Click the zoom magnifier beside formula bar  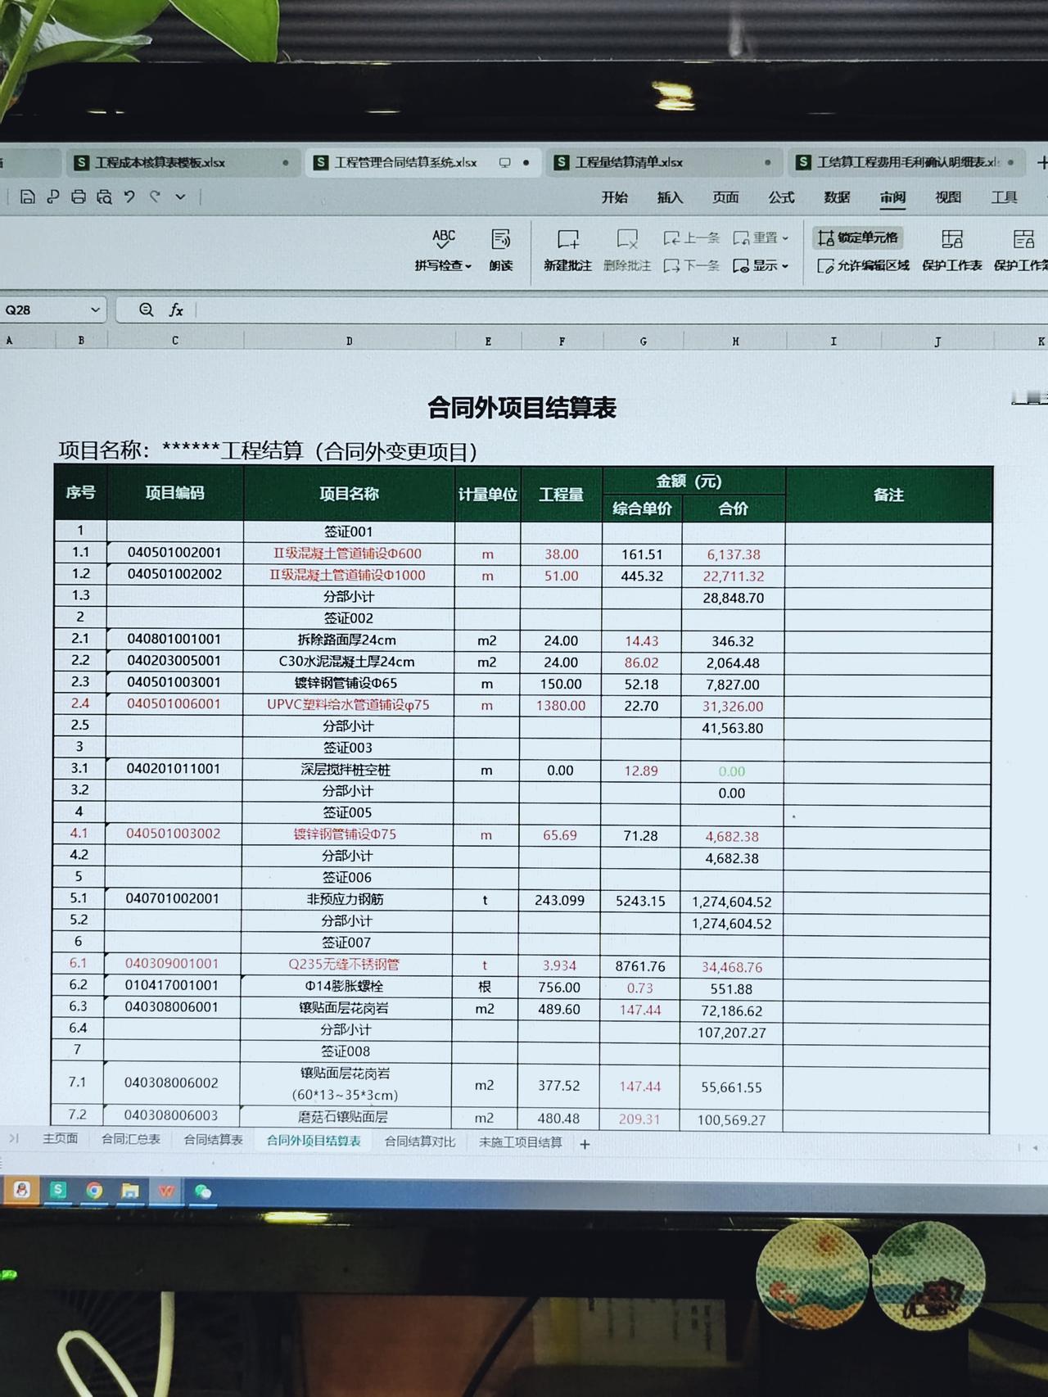coord(146,310)
